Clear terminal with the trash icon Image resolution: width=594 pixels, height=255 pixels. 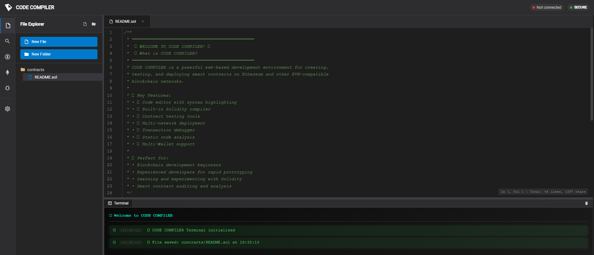coord(586,203)
